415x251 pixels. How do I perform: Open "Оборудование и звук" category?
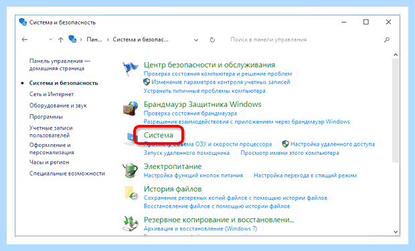coord(58,105)
